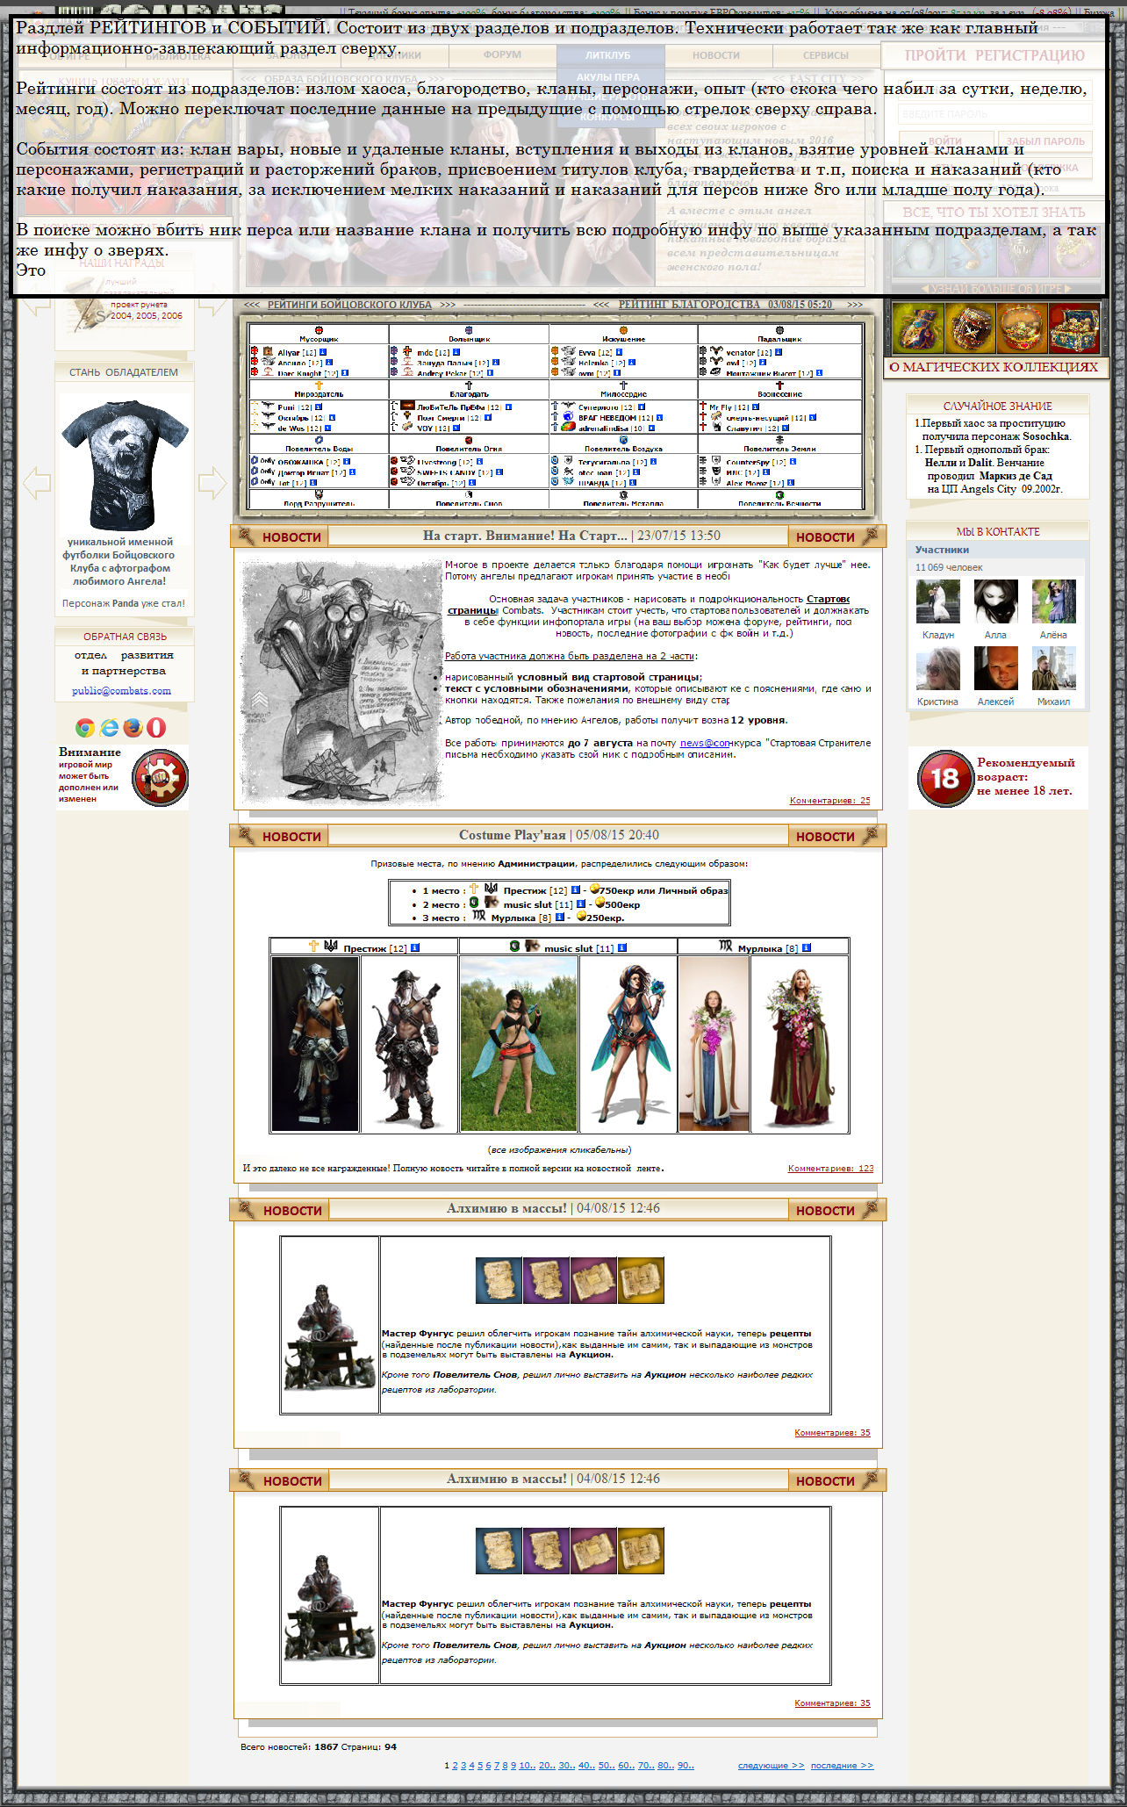Screen dimensions: 1127x1807
Task: Click the >>> arrow after РЕЙТИНГ БЛАГОРОДСТВА date
Action: [x=855, y=305]
